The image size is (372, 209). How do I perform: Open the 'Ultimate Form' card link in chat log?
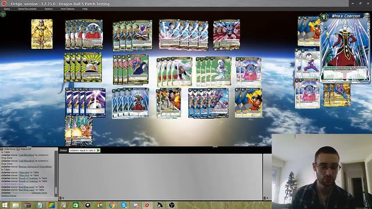(39, 193)
